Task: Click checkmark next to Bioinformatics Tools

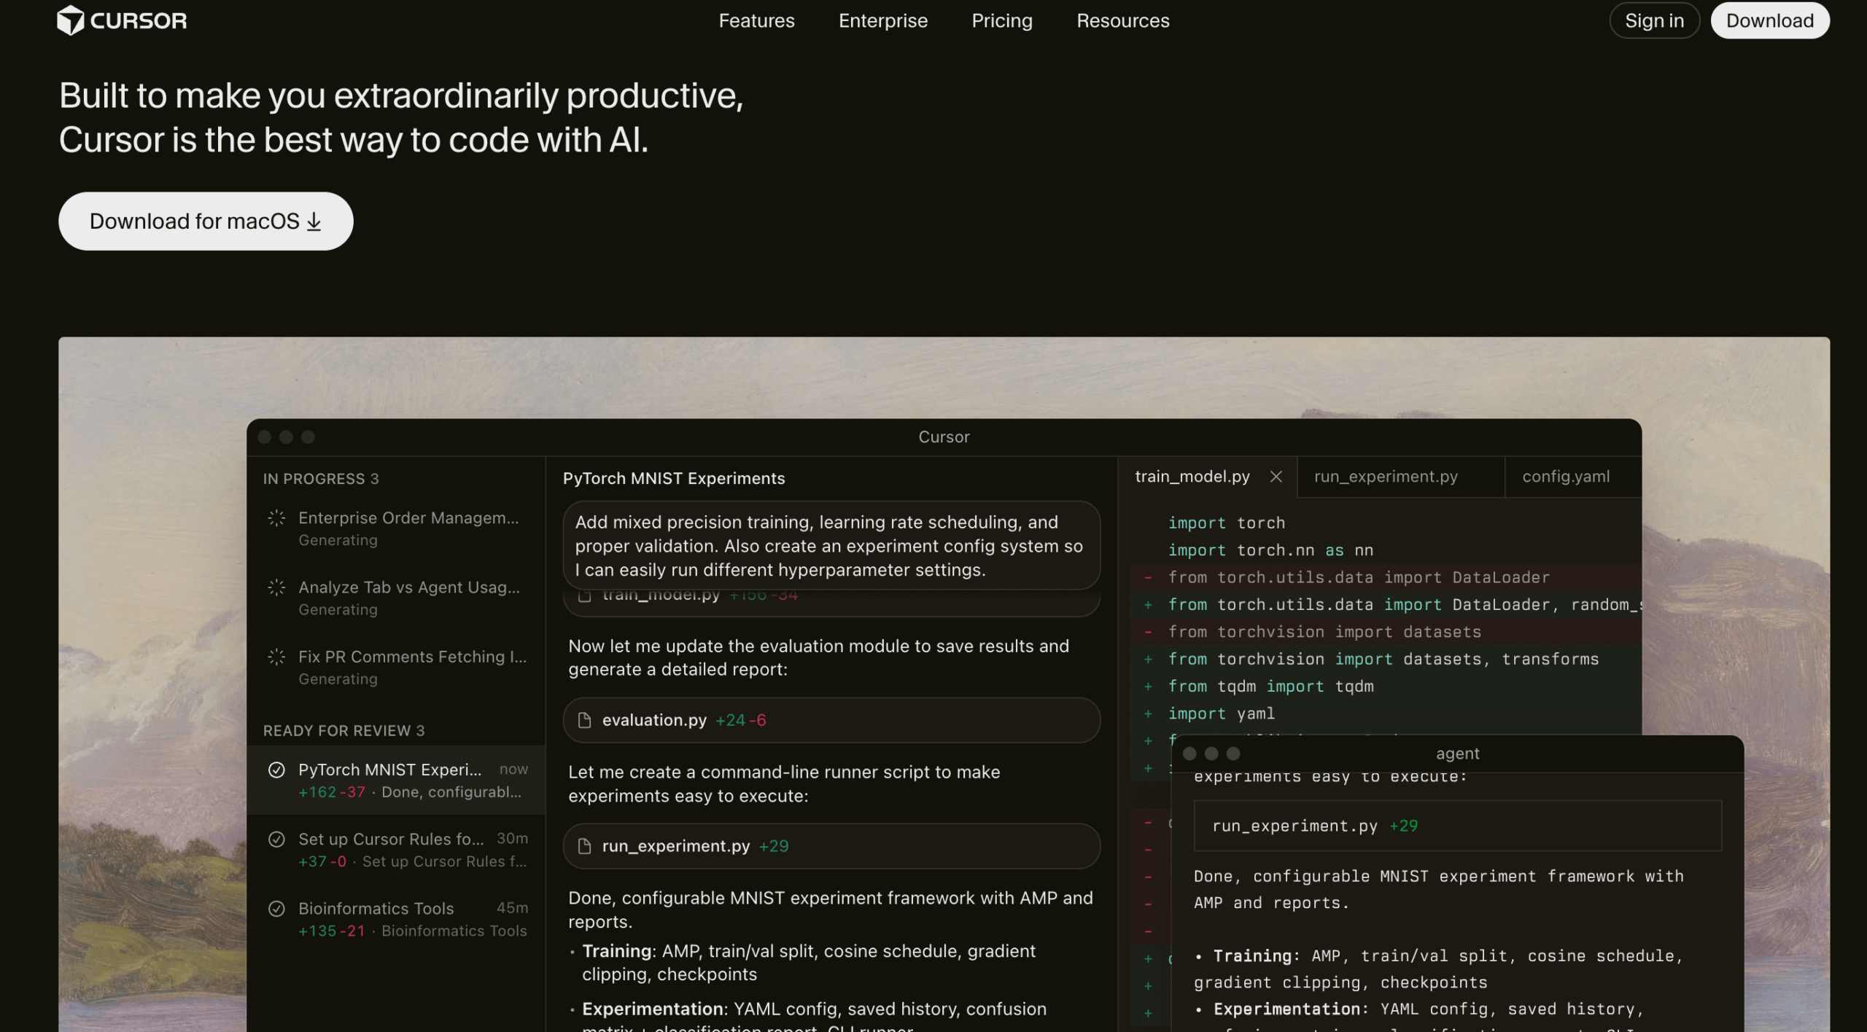Action: click(x=276, y=908)
